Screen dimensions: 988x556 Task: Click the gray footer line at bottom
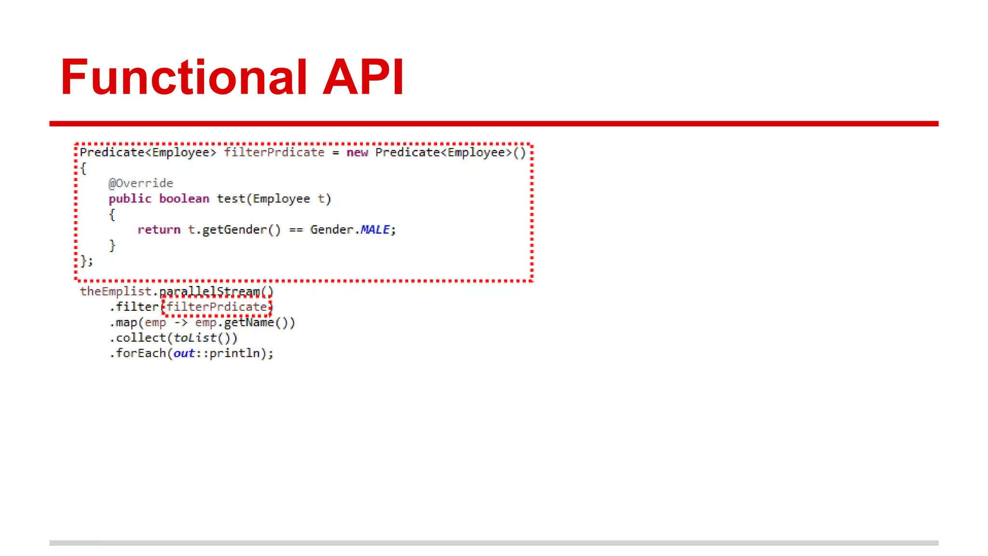click(x=494, y=543)
